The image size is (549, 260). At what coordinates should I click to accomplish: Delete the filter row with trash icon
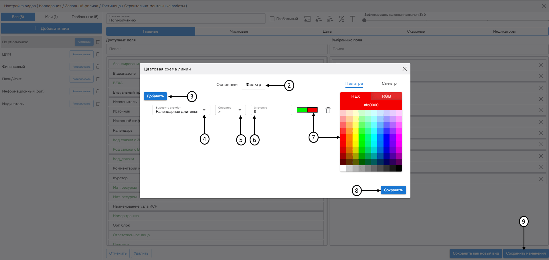328,110
